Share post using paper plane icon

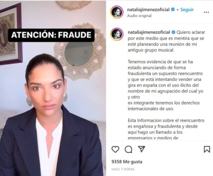(x=141, y=149)
